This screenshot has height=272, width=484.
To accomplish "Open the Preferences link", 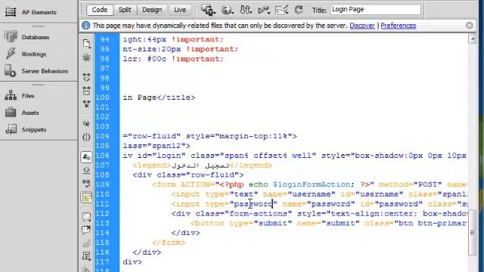I will pyautogui.click(x=399, y=26).
